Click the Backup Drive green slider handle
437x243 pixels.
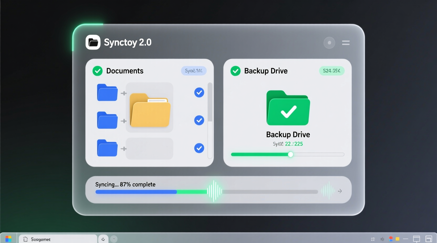pyautogui.click(x=290, y=154)
